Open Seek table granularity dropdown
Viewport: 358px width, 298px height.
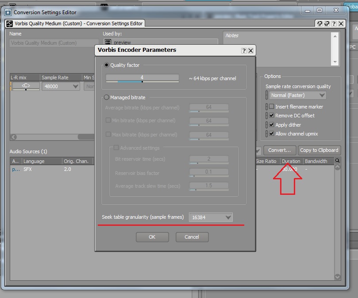pyautogui.click(x=211, y=217)
